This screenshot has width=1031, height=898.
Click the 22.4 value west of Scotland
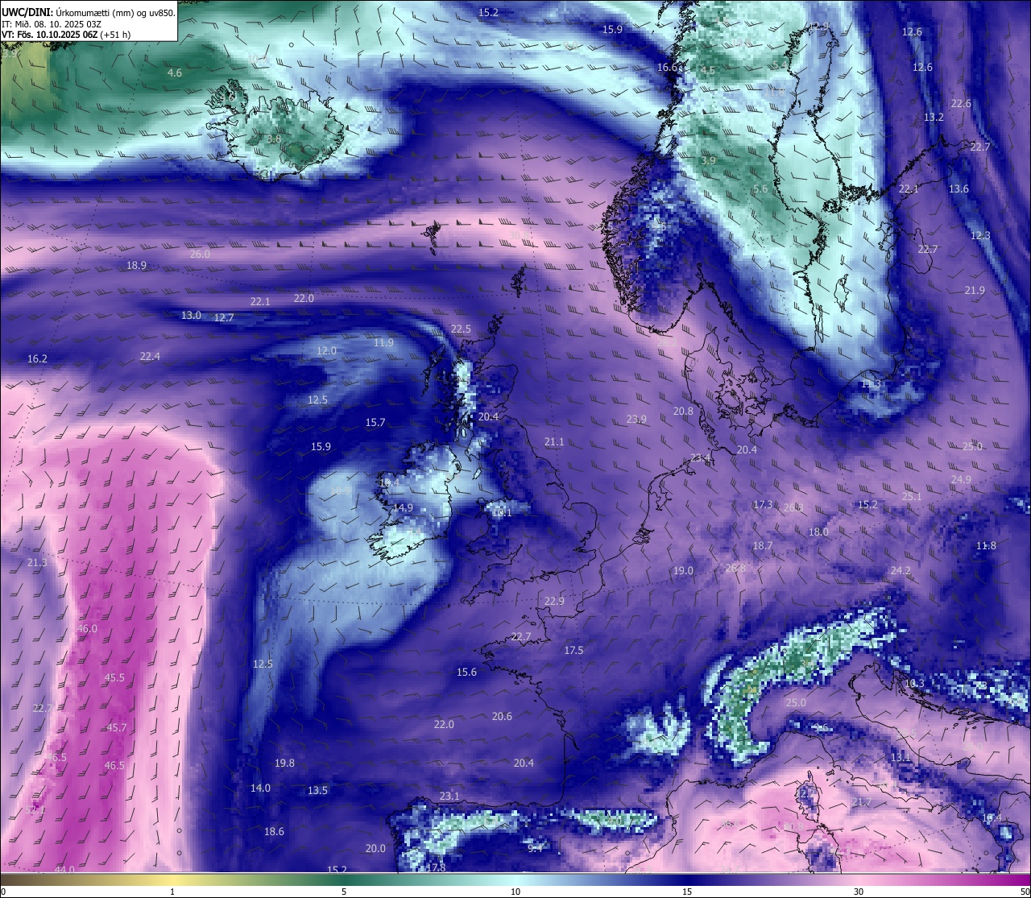150,356
